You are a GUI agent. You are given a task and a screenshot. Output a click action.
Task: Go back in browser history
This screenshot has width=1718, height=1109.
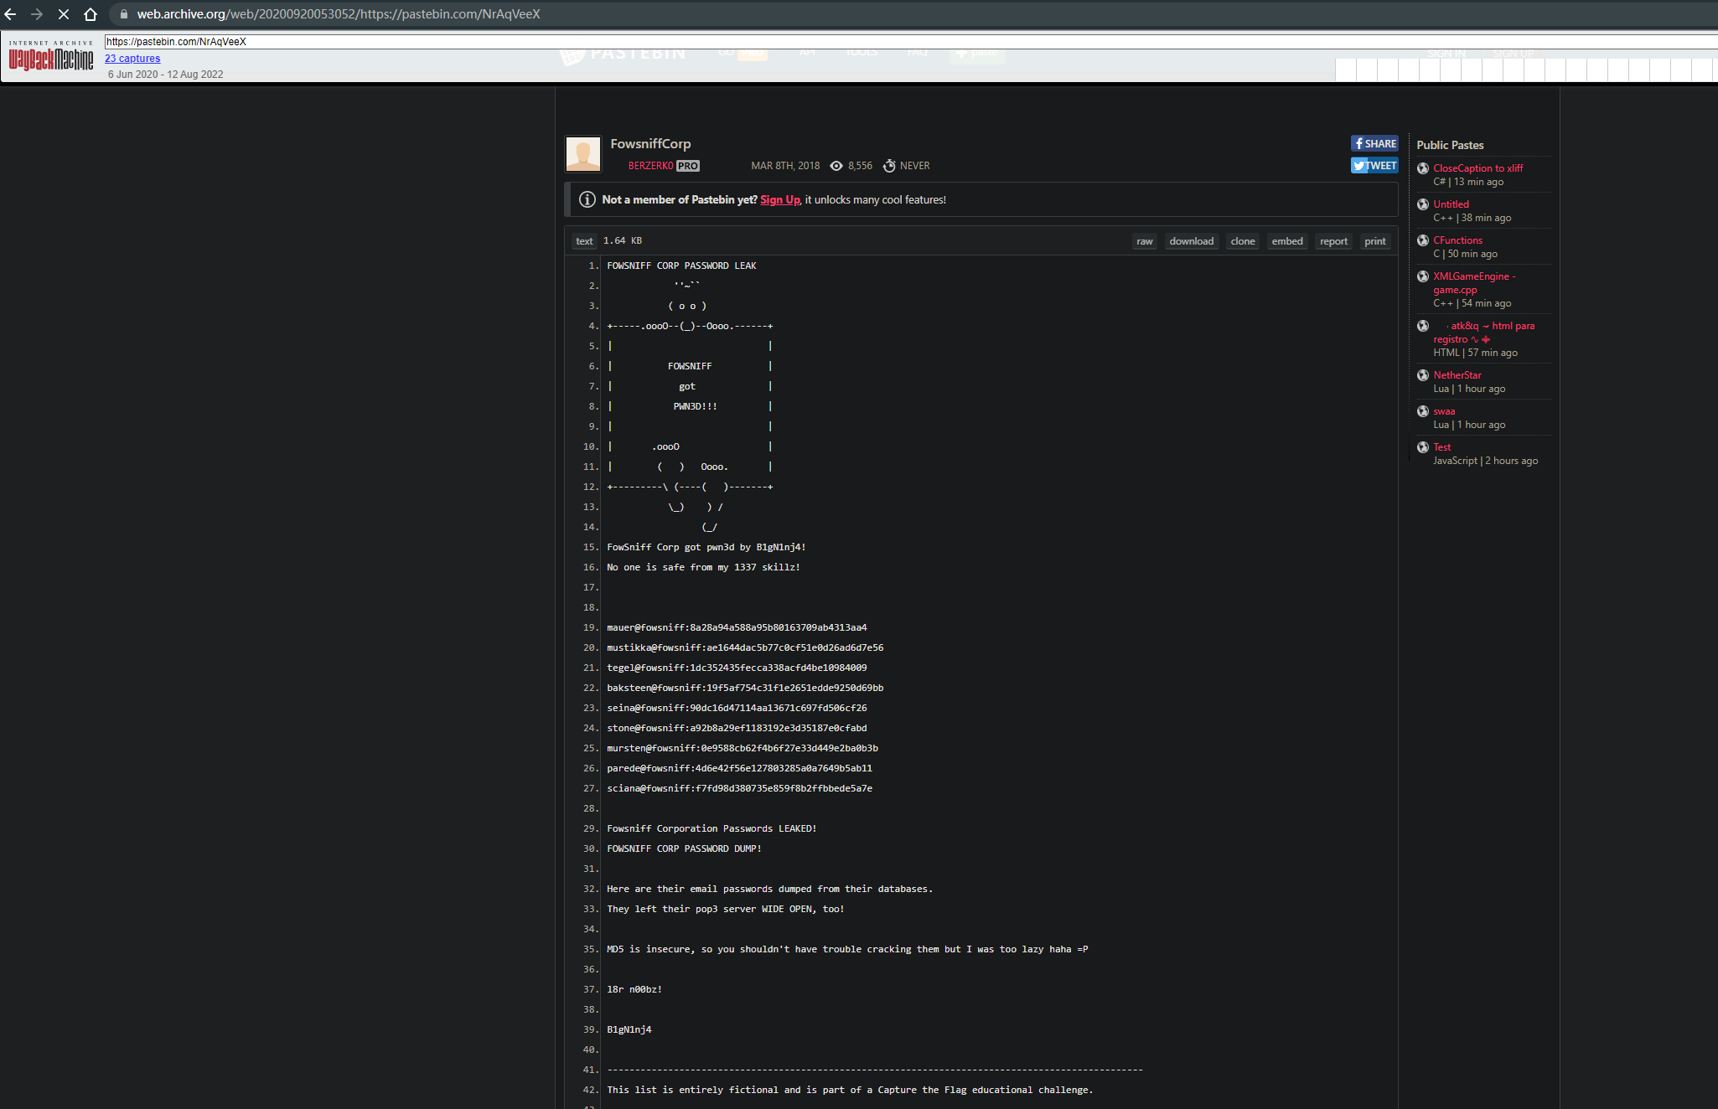click(11, 14)
